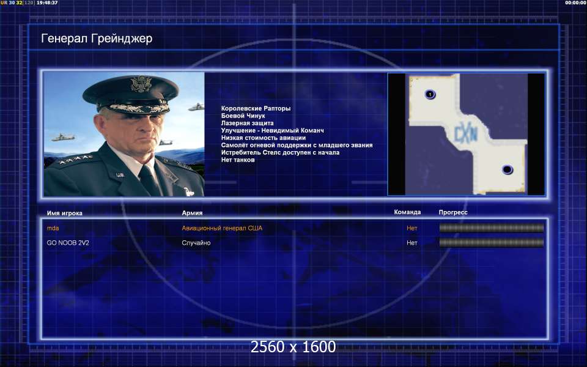Viewport: 587px width, 367px height.
Task: Click the Команда column header
Action: coord(407,212)
